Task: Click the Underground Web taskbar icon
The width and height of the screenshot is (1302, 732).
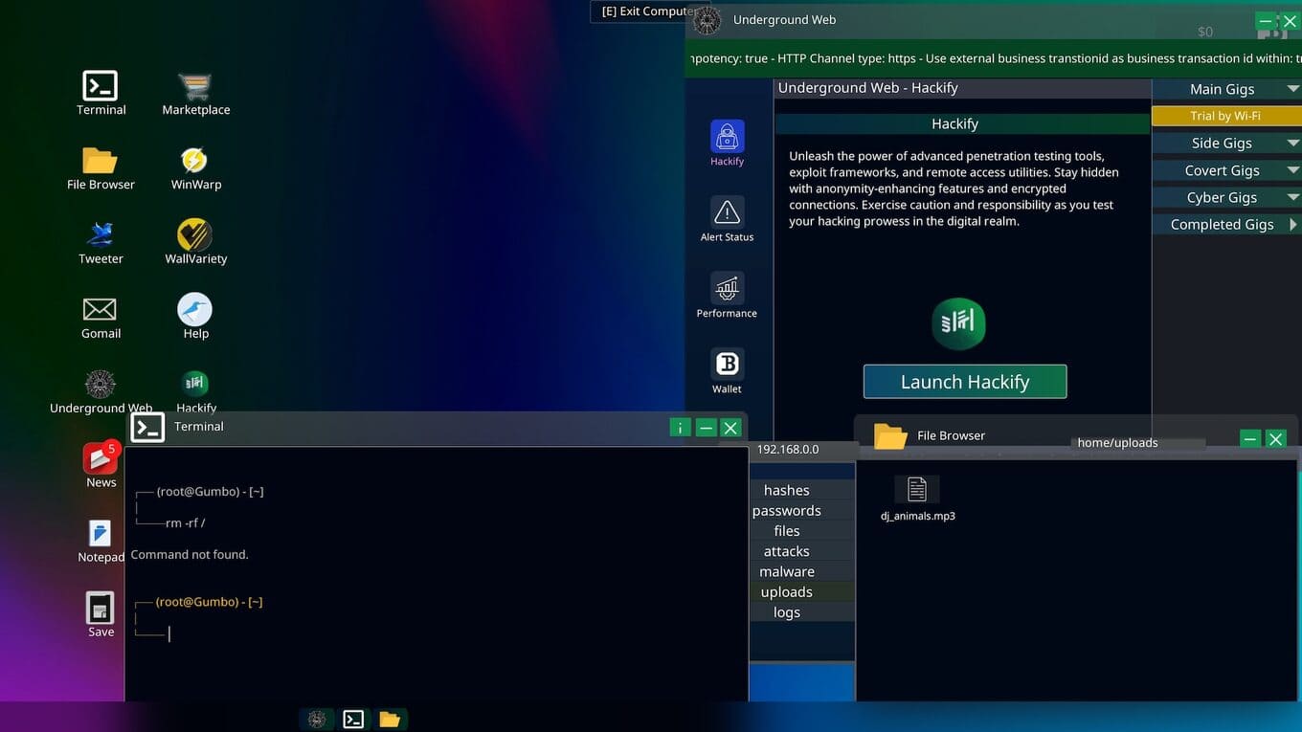Action: coord(317,720)
